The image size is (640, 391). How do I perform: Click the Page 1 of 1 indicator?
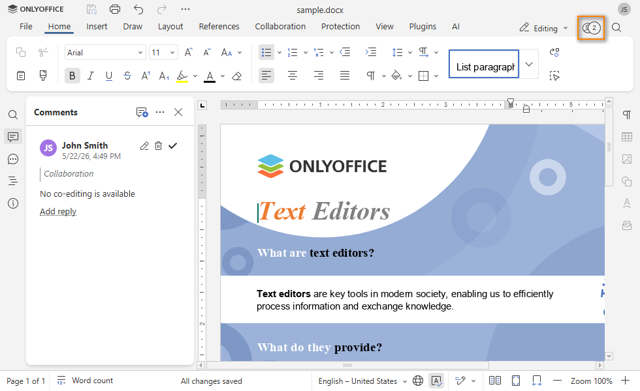click(x=25, y=381)
